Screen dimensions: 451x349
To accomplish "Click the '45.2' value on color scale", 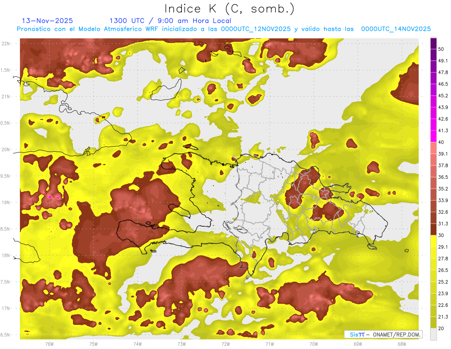I will tap(443, 96).
